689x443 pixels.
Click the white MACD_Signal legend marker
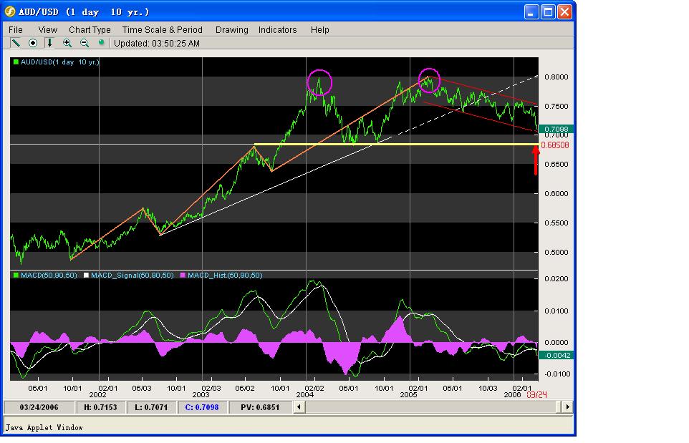point(86,276)
